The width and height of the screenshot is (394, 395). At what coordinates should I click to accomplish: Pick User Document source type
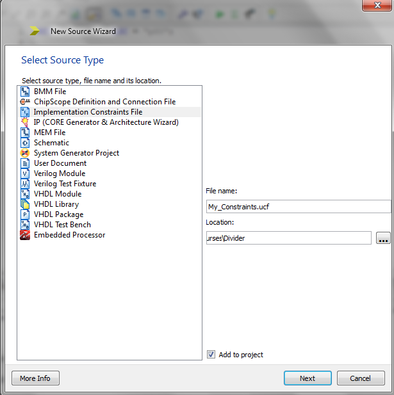coord(60,163)
